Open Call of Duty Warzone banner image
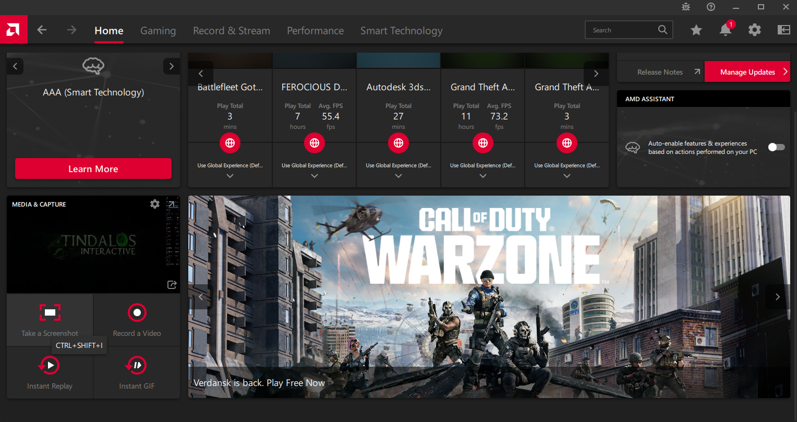The width and height of the screenshot is (797, 422). pos(489,297)
